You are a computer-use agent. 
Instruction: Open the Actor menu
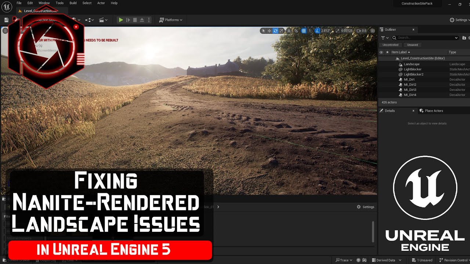[x=101, y=3]
